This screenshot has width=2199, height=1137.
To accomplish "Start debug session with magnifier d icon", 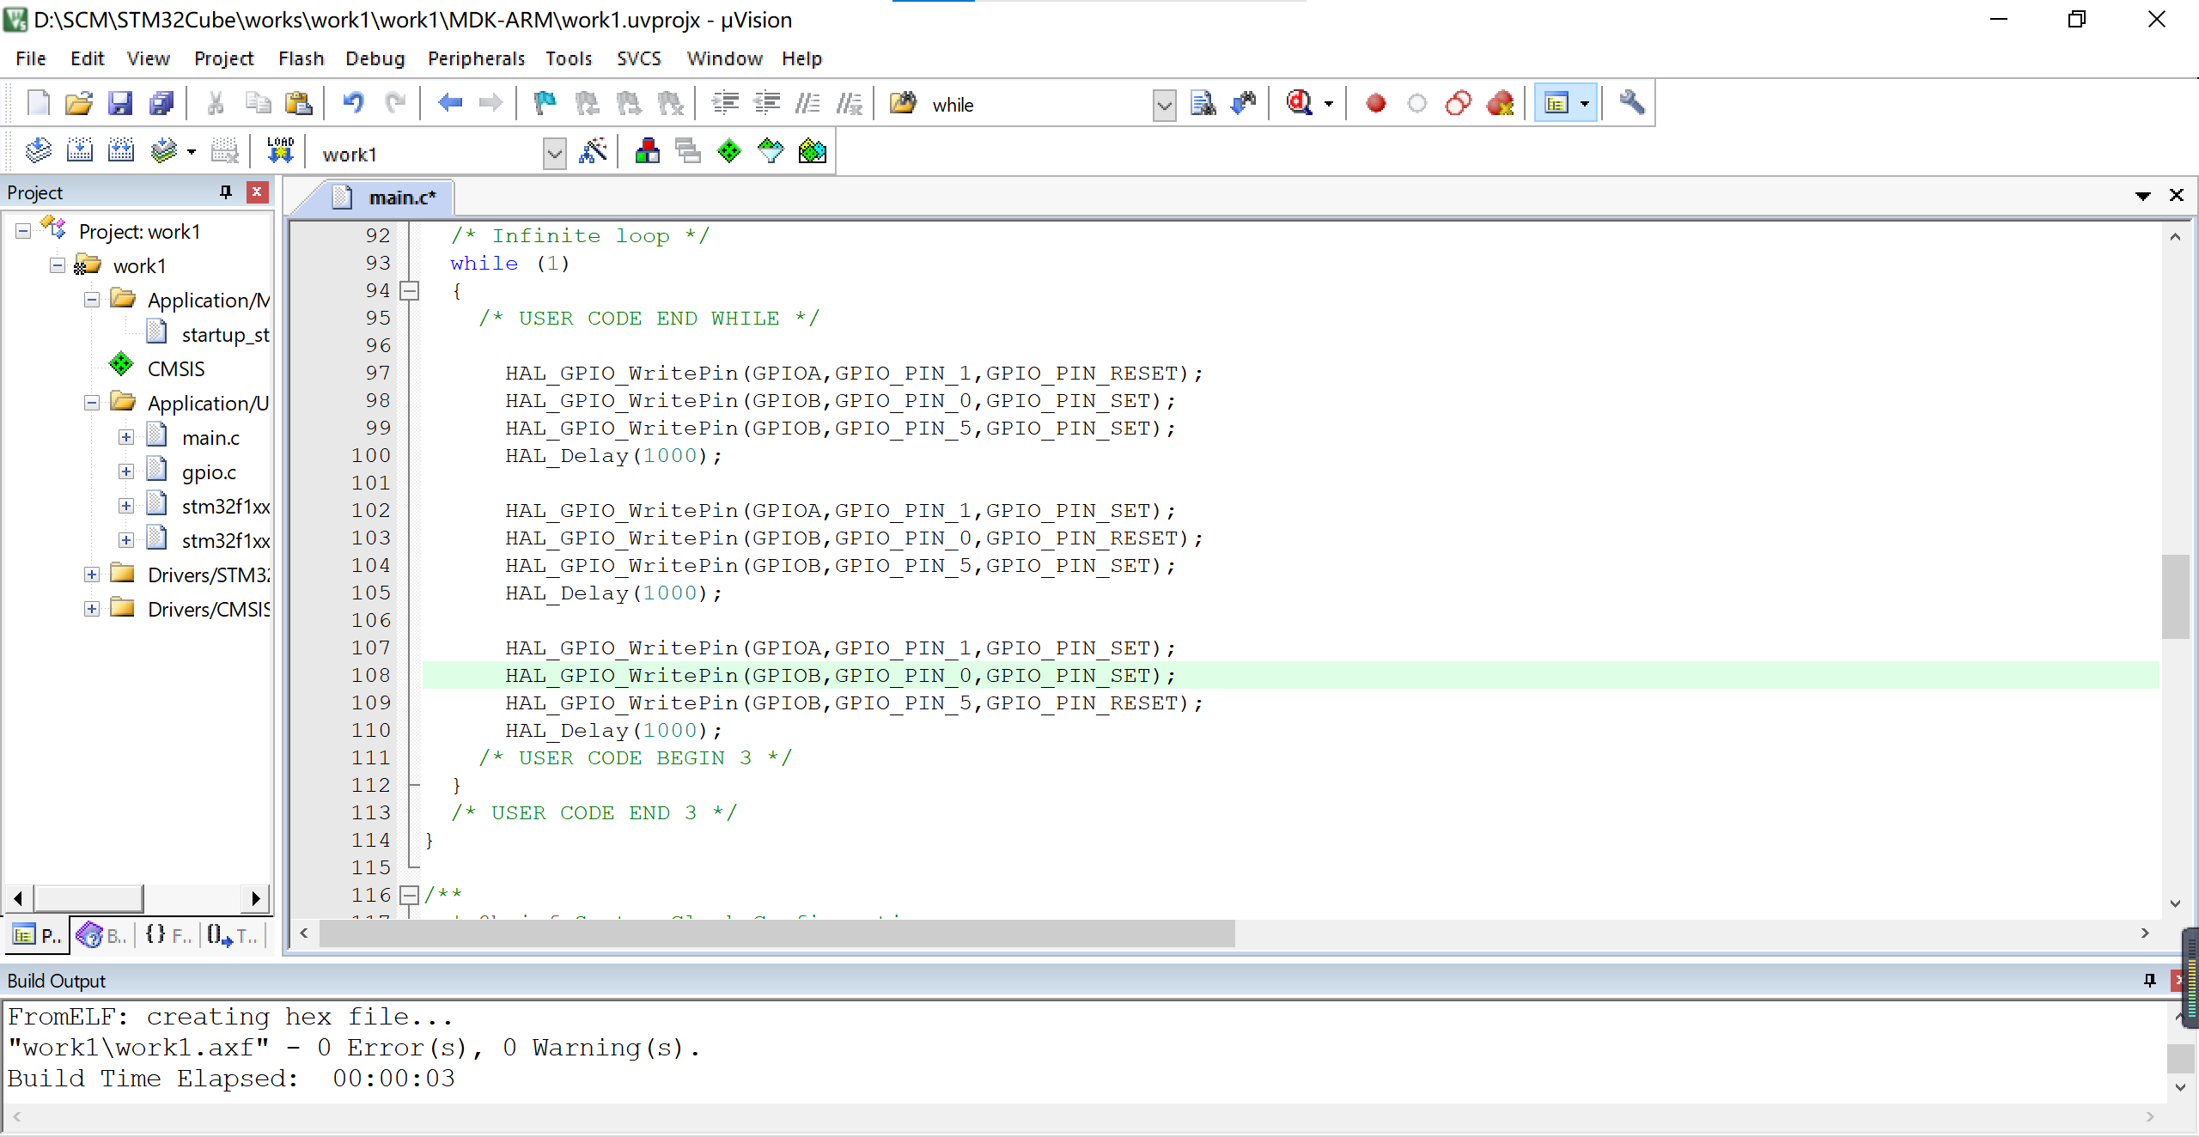I will [x=1300, y=104].
